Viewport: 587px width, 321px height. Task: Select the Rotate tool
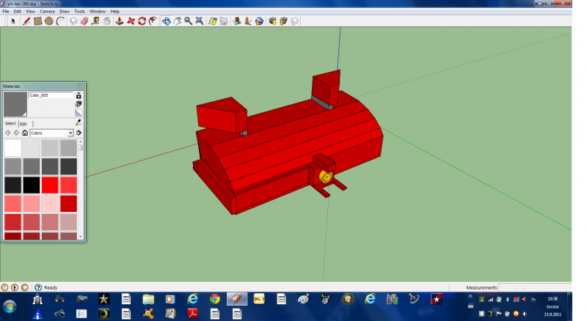[x=142, y=21]
